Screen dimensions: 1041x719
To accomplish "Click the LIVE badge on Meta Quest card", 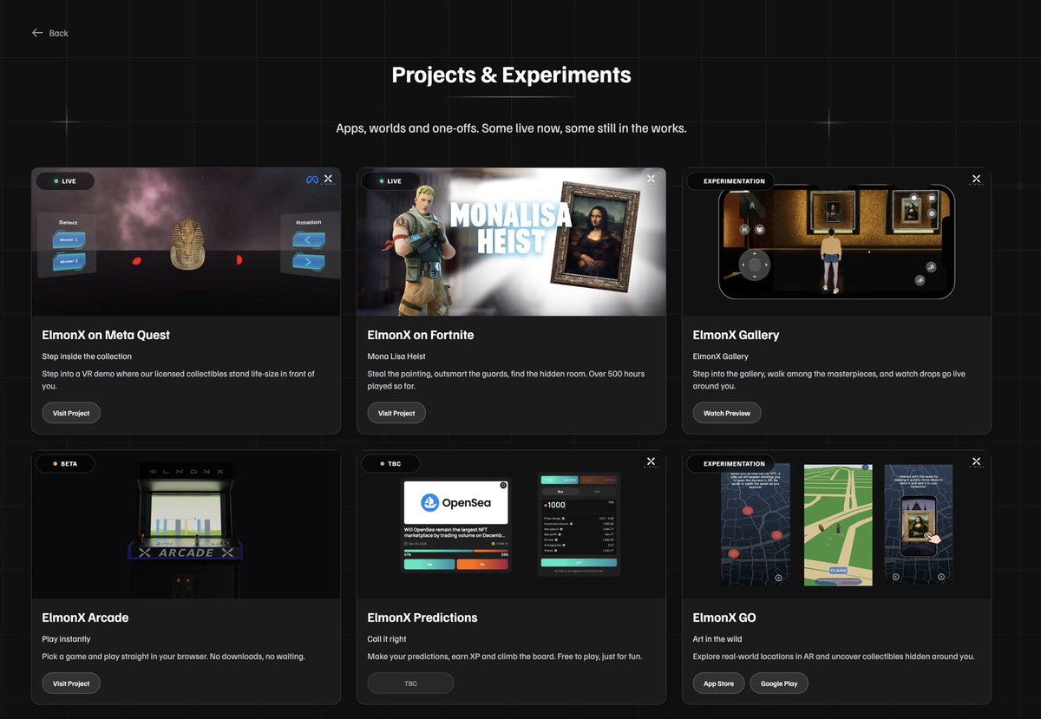I will pos(65,181).
